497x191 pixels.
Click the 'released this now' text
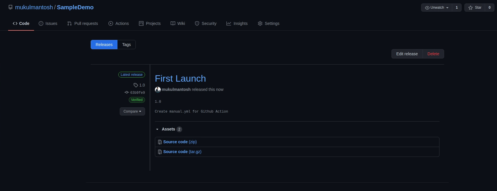[x=208, y=89]
